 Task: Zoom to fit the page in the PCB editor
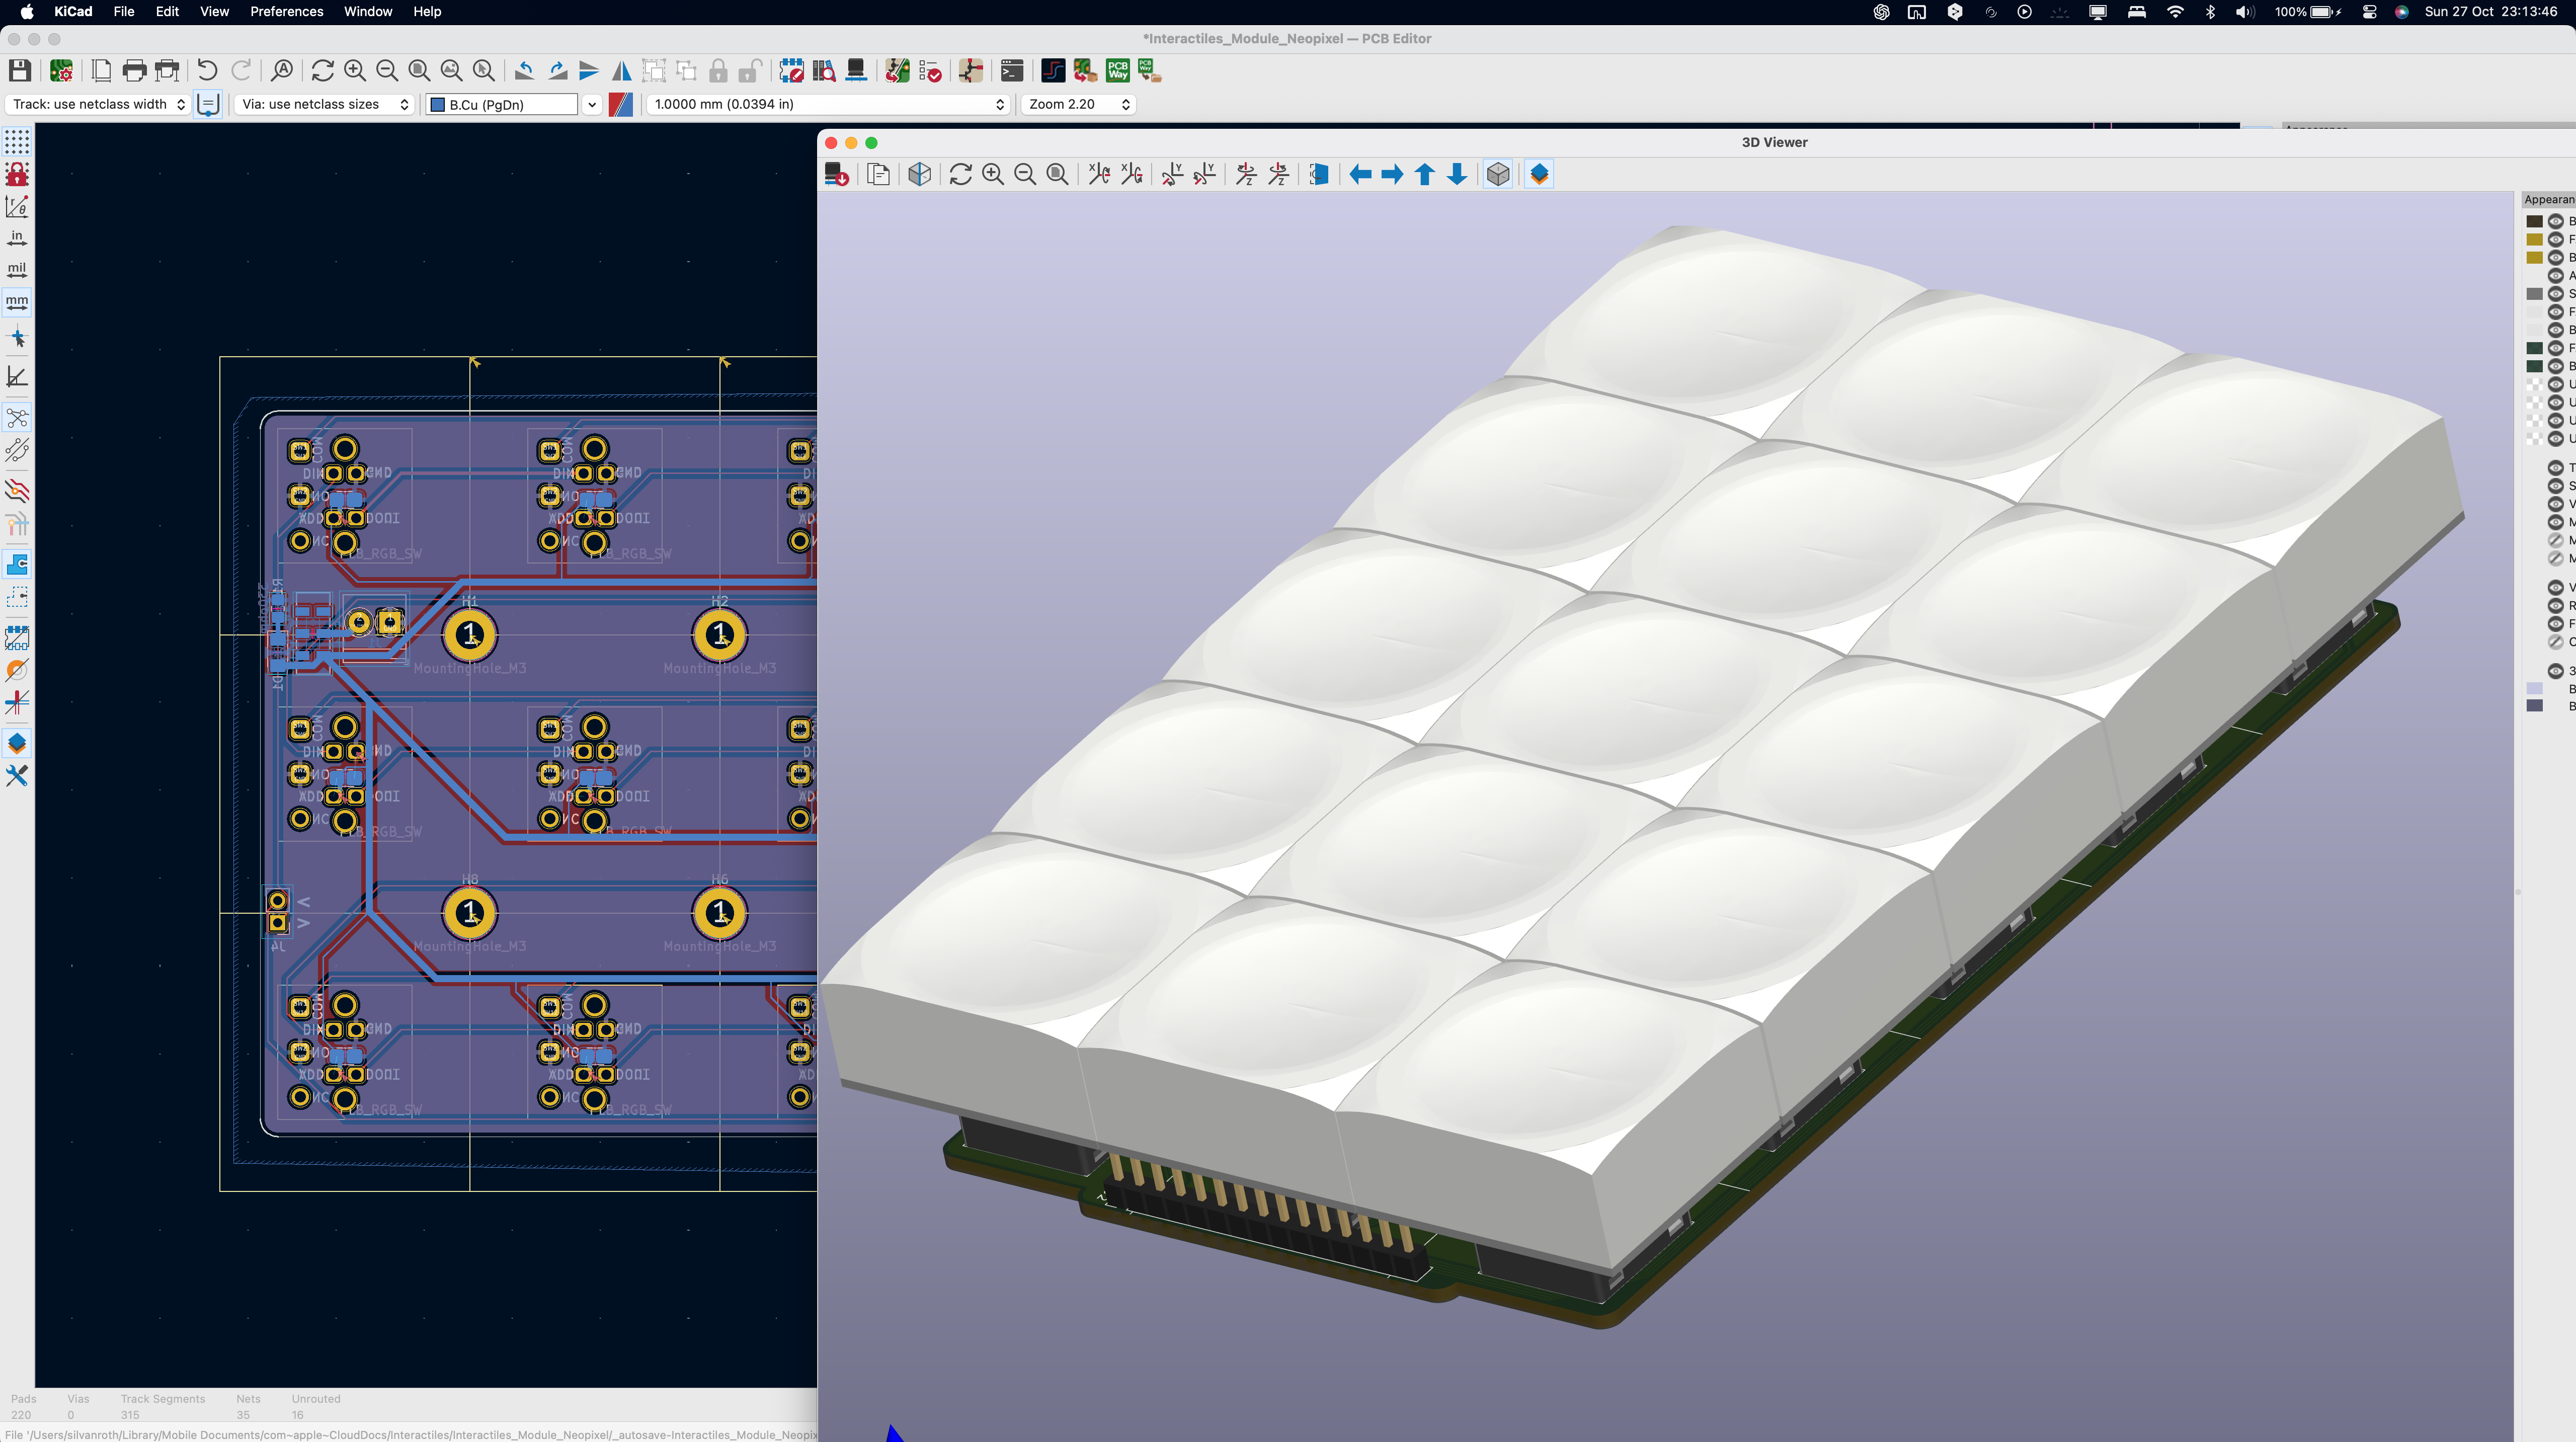(x=419, y=70)
